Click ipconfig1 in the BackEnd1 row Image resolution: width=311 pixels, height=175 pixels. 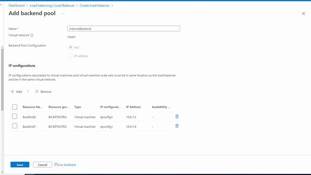click(x=106, y=126)
